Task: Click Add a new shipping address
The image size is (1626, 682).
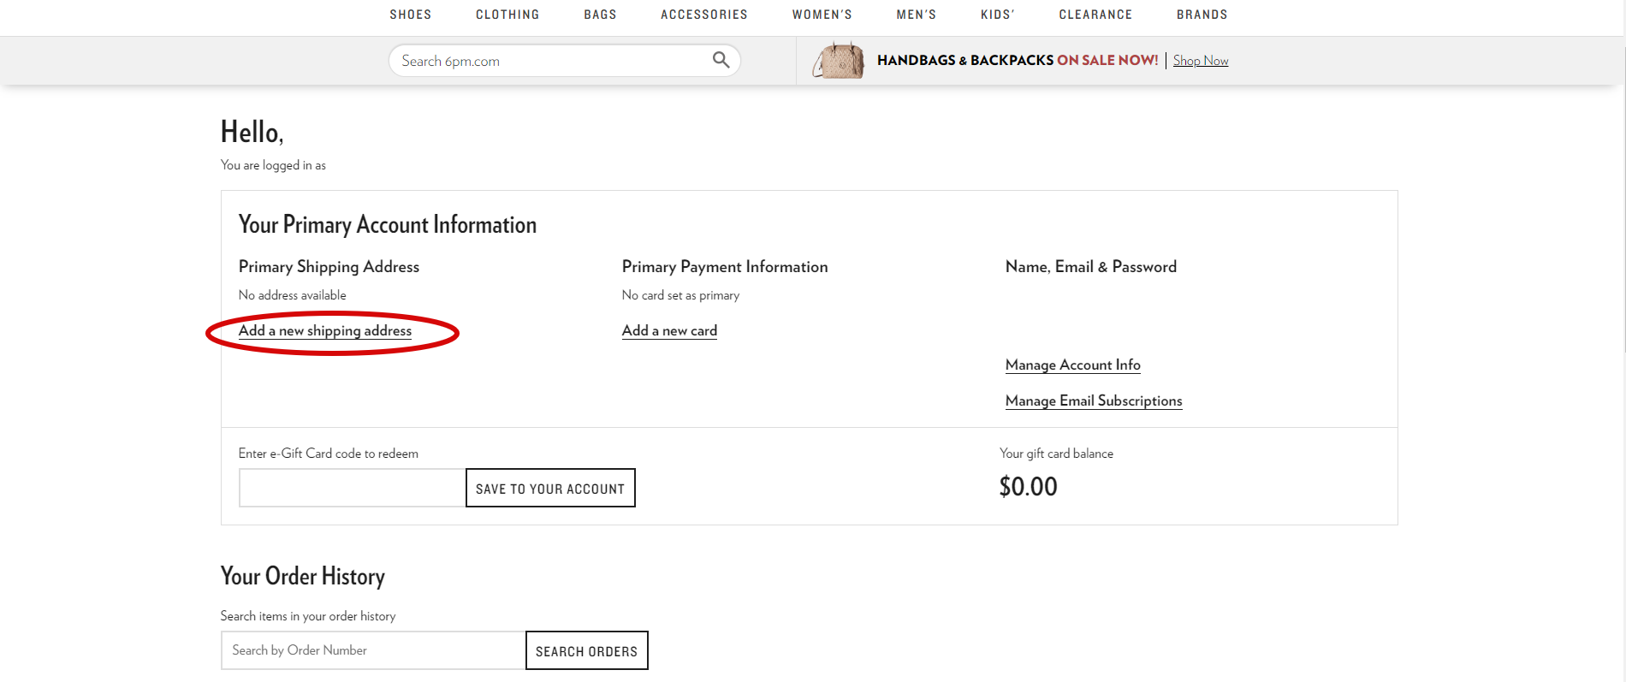Action: 325,331
